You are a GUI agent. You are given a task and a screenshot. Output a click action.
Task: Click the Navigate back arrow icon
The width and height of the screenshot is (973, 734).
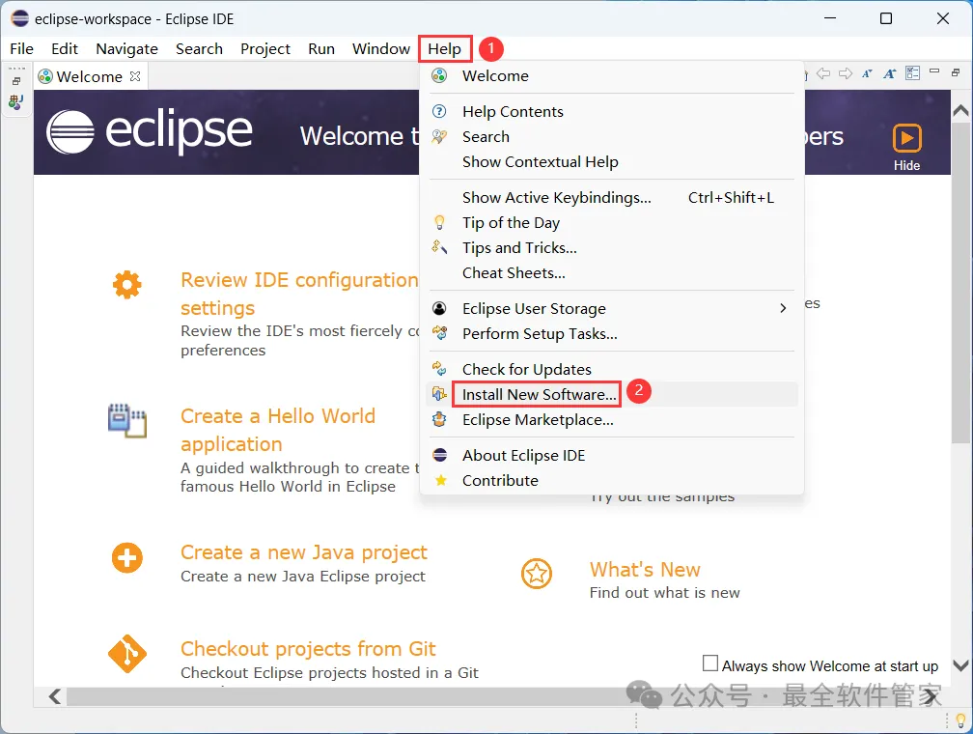[x=823, y=74]
